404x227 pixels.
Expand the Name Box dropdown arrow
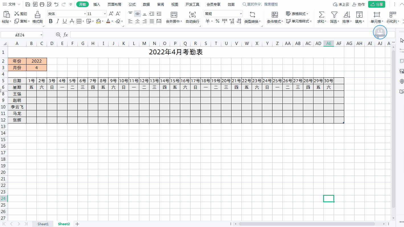[x=42, y=35]
